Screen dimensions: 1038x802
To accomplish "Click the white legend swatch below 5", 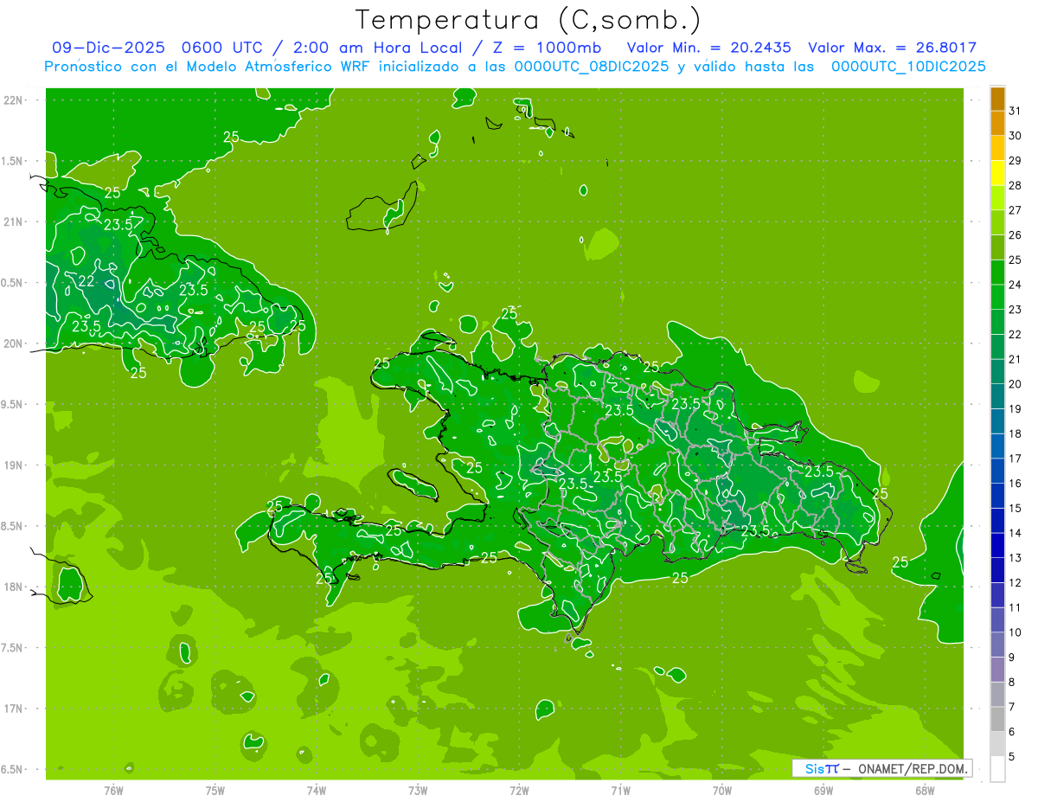I will 997,769.
